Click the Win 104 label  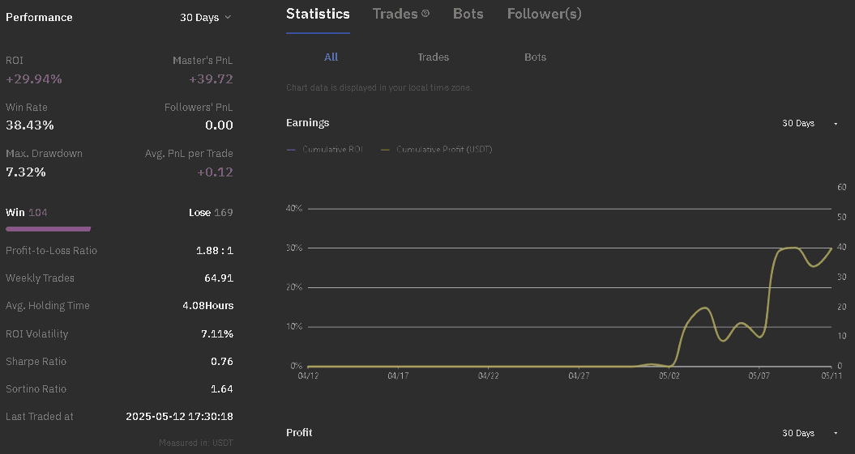[x=26, y=213]
